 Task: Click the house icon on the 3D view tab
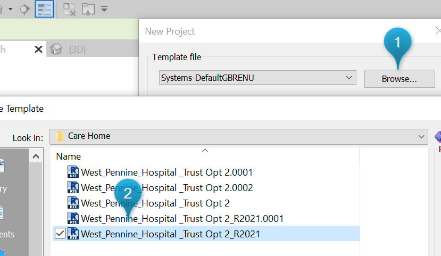pos(56,49)
